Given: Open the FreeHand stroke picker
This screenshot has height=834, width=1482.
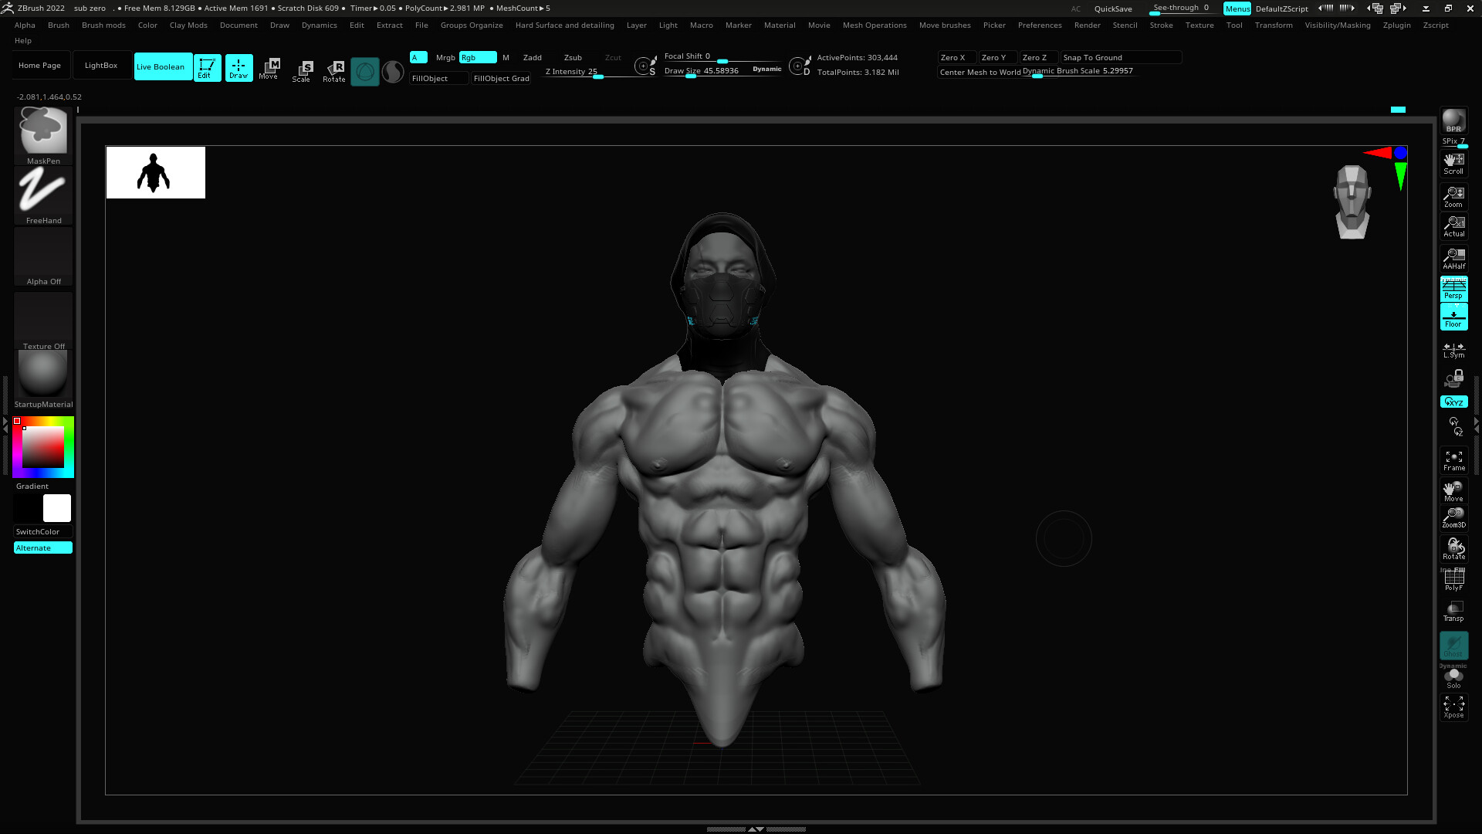Looking at the screenshot, I should pos(43,193).
